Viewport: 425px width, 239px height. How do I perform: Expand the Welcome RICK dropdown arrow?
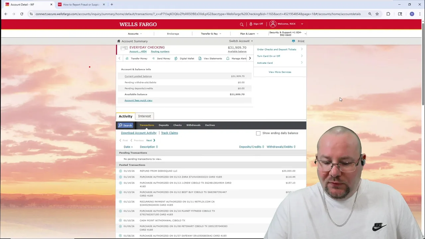coord(302,24)
